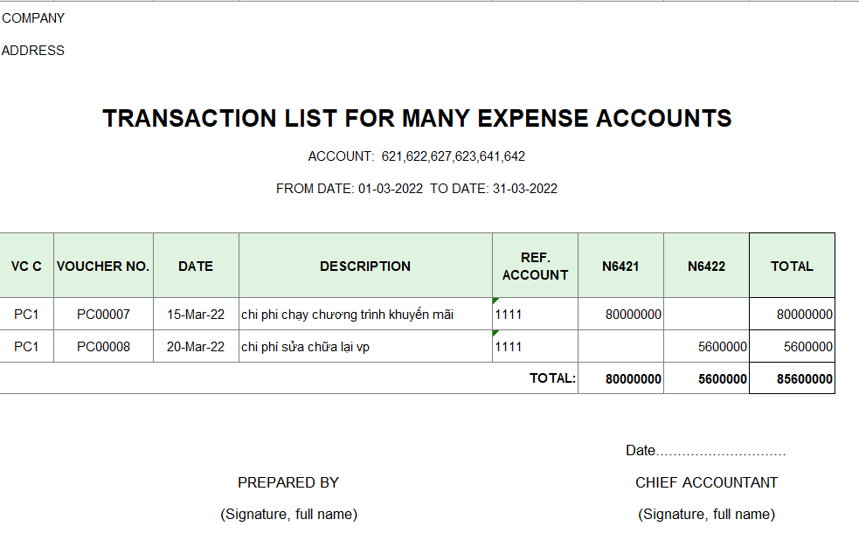The width and height of the screenshot is (859, 547).
Task: Select the khuyến mãi description cell
Action: click(x=365, y=315)
